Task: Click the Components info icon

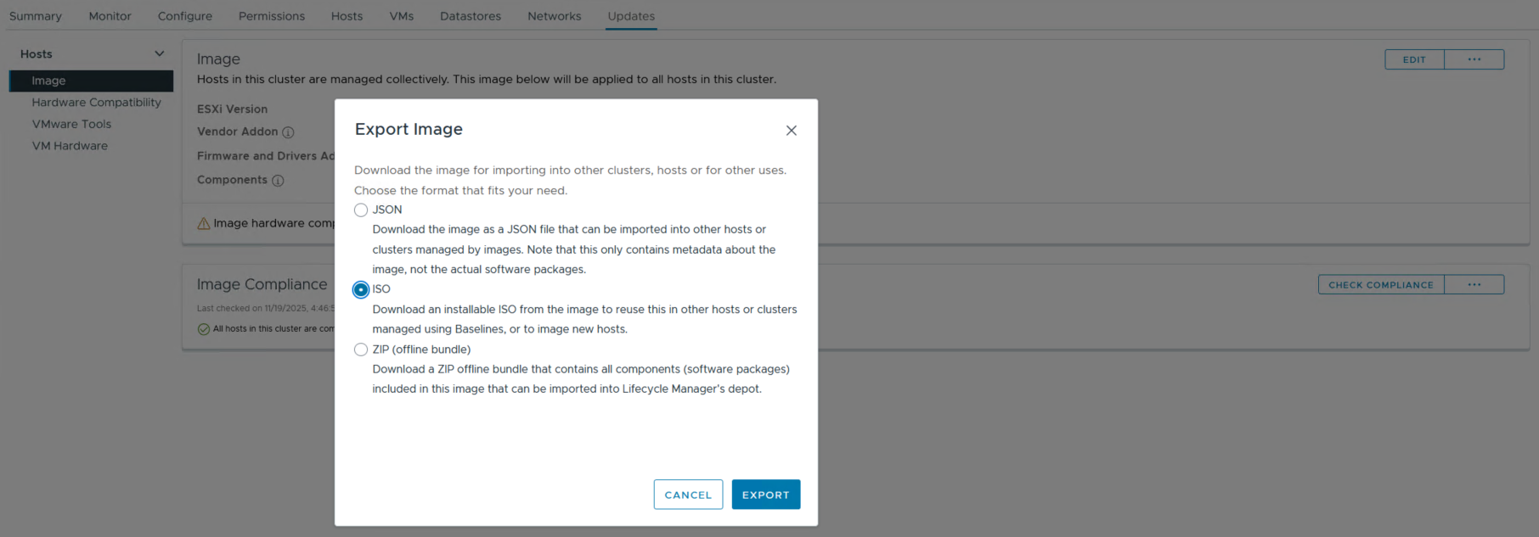Action: click(x=278, y=181)
